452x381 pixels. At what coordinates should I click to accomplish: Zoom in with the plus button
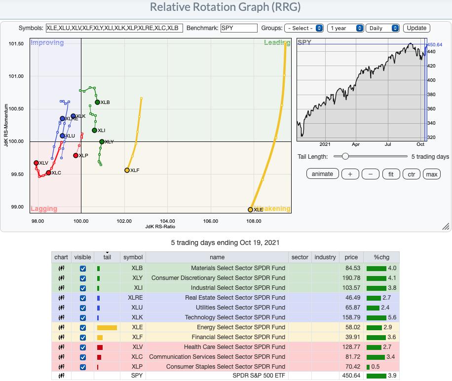click(350, 174)
